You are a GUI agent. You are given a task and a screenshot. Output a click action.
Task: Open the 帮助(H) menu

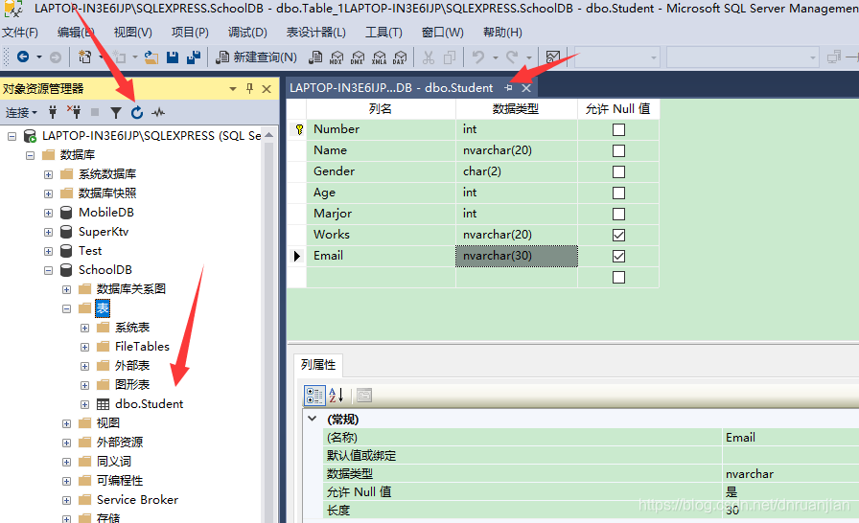click(502, 33)
